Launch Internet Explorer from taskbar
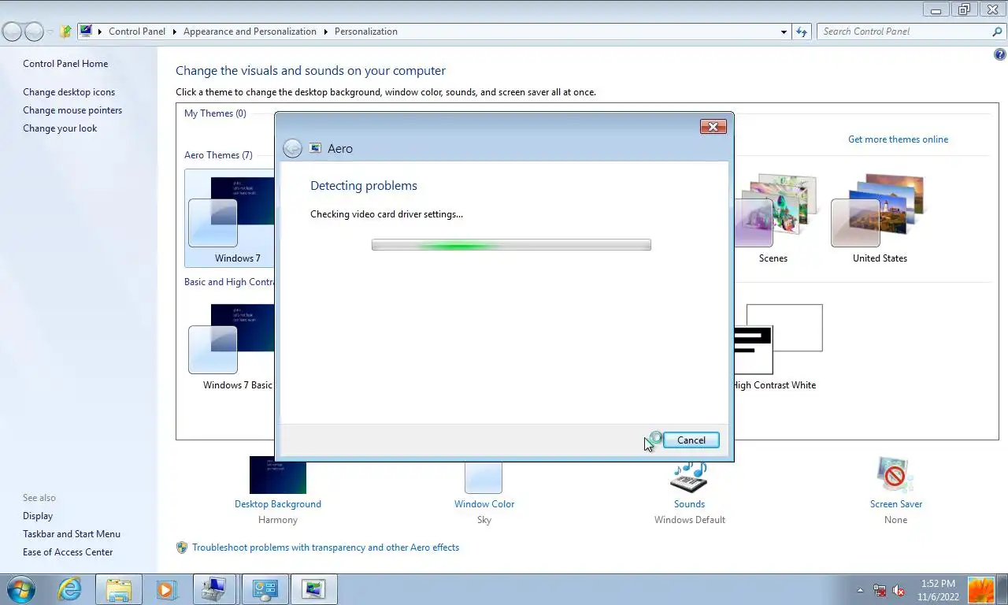This screenshot has height=605, width=1008. (x=69, y=589)
